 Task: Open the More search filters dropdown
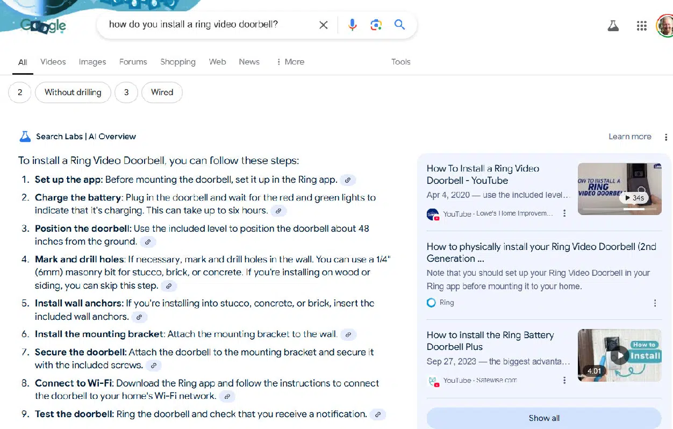coord(290,62)
